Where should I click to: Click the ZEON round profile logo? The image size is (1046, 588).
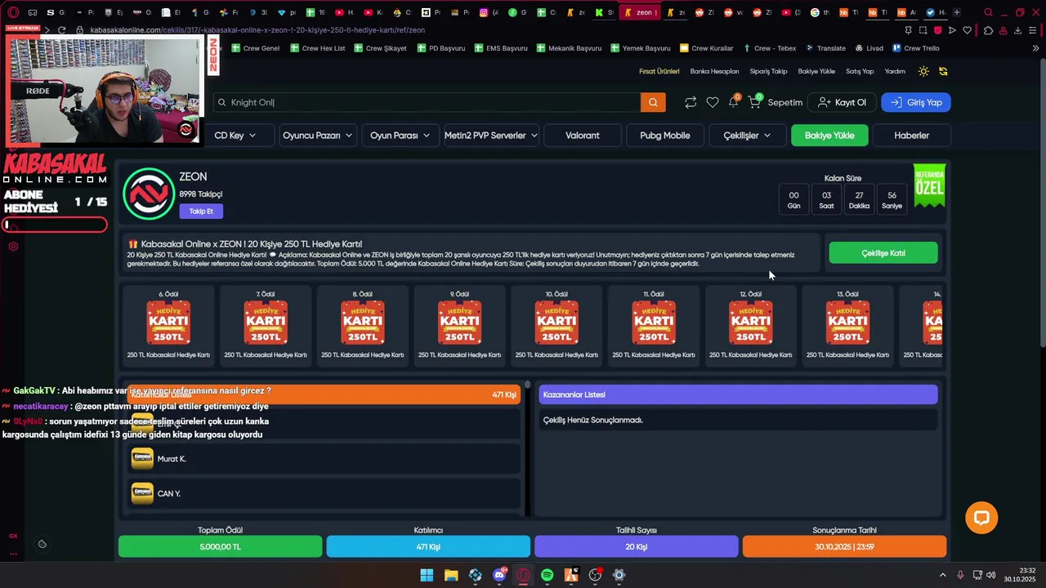tap(149, 194)
